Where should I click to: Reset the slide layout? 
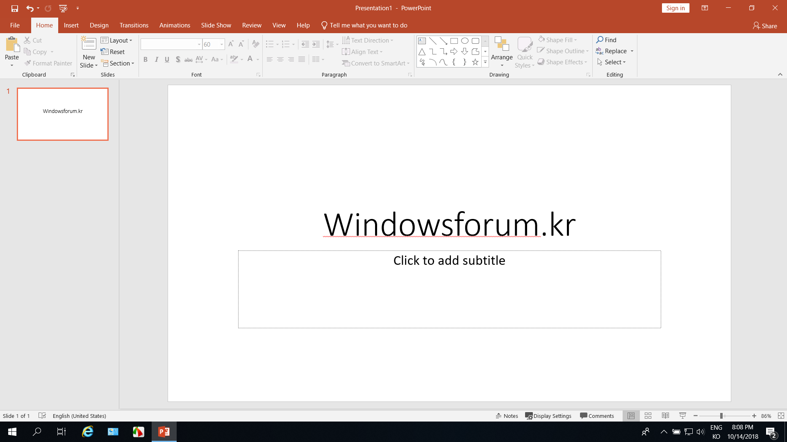(x=113, y=52)
